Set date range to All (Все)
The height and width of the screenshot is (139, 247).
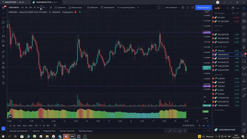(48, 125)
